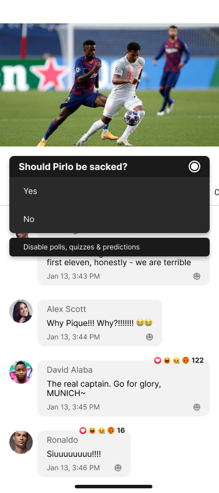Disable polls, quizzes & predictions

[x=109, y=247]
